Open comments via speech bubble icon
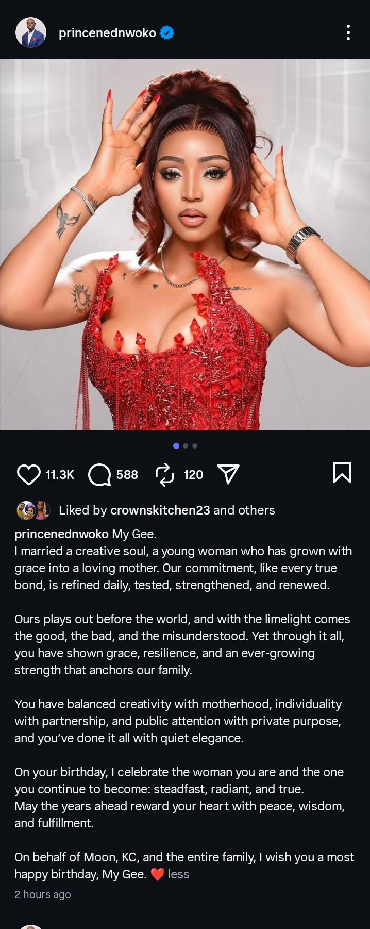 [99, 474]
